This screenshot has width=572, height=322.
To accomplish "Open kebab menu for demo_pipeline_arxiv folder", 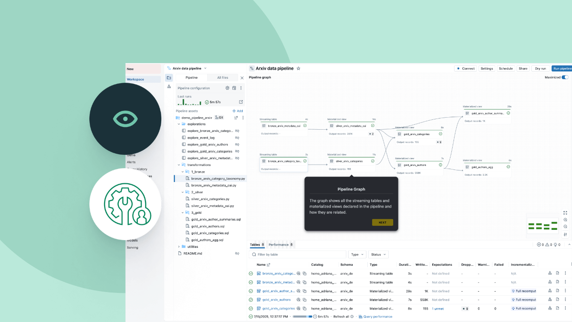I will (243, 118).
